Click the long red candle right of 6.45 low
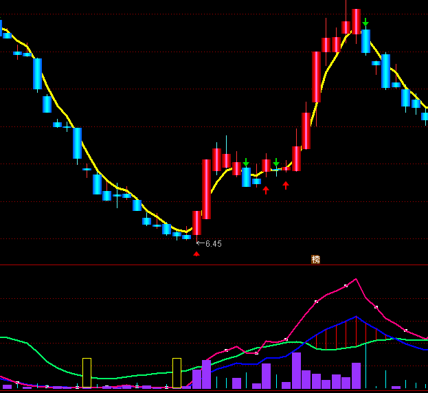Viewport: 428px width, 393px height. point(206,189)
